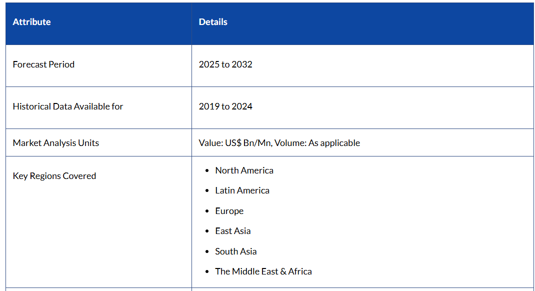This screenshot has width=535, height=291.
Task: Select the Key Regions Covered label
Action: (x=54, y=176)
